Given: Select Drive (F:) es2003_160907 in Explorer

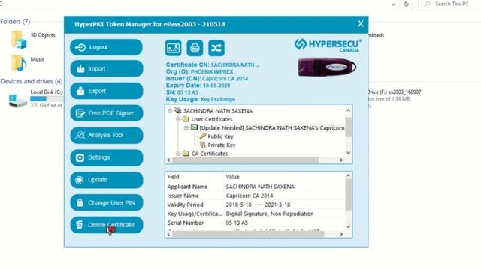Looking at the screenshot, I should coord(394,98).
